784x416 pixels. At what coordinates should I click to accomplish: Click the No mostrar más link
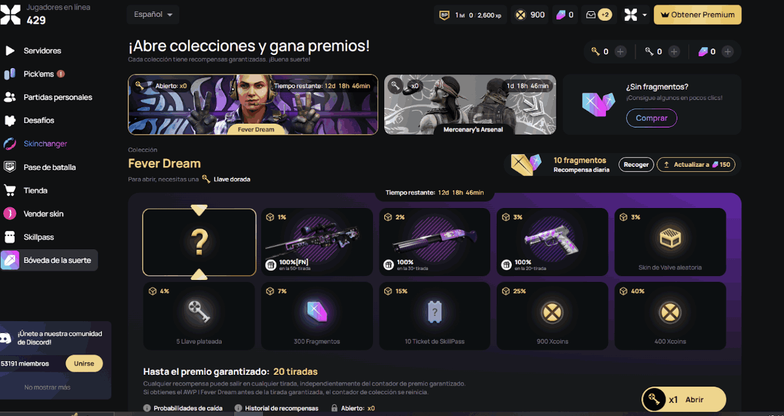pos(48,387)
